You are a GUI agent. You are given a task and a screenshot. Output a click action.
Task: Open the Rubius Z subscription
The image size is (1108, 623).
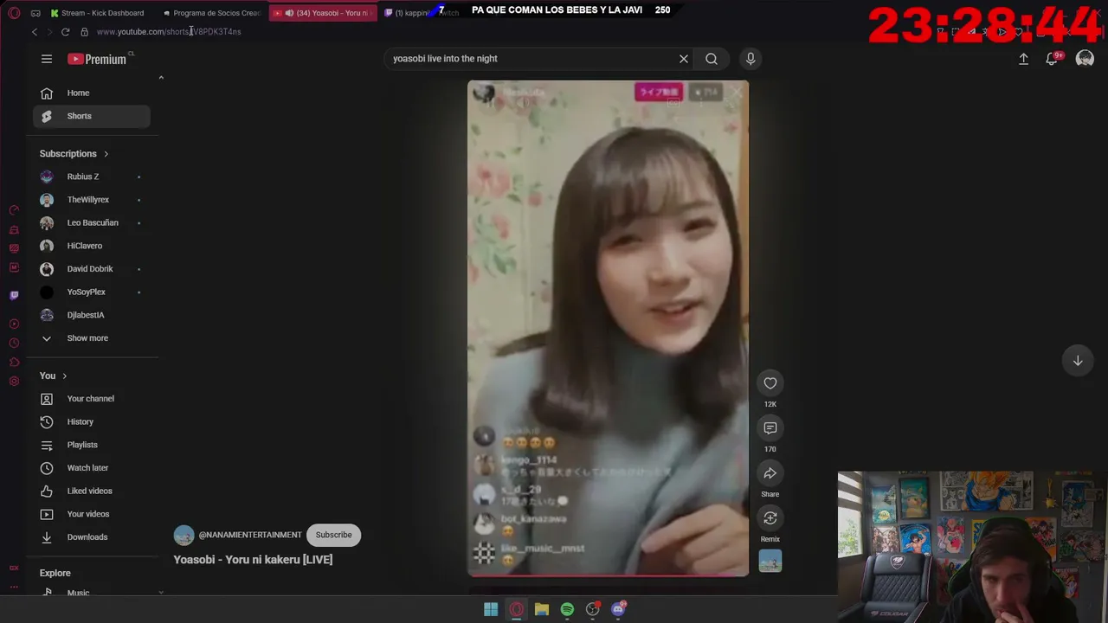(x=92, y=177)
